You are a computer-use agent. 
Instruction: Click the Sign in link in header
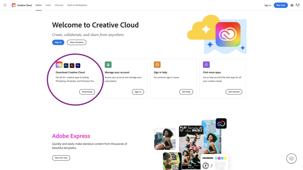[267, 5]
